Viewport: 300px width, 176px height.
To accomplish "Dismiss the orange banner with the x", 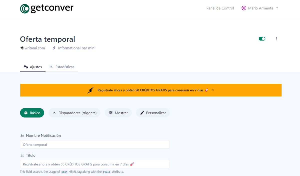I will pos(212,90).
